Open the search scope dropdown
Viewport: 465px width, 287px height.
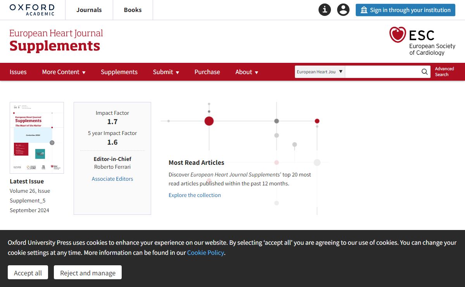[320, 72]
